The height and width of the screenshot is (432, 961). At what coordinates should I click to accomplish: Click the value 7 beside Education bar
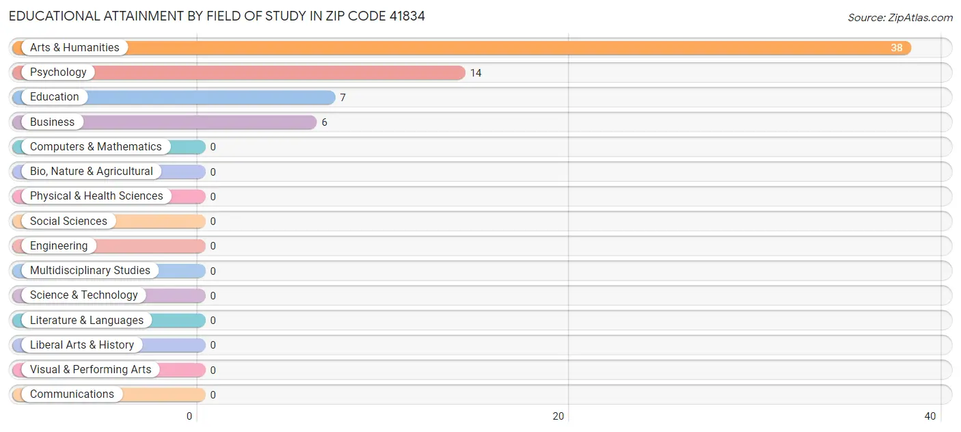click(x=342, y=98)
